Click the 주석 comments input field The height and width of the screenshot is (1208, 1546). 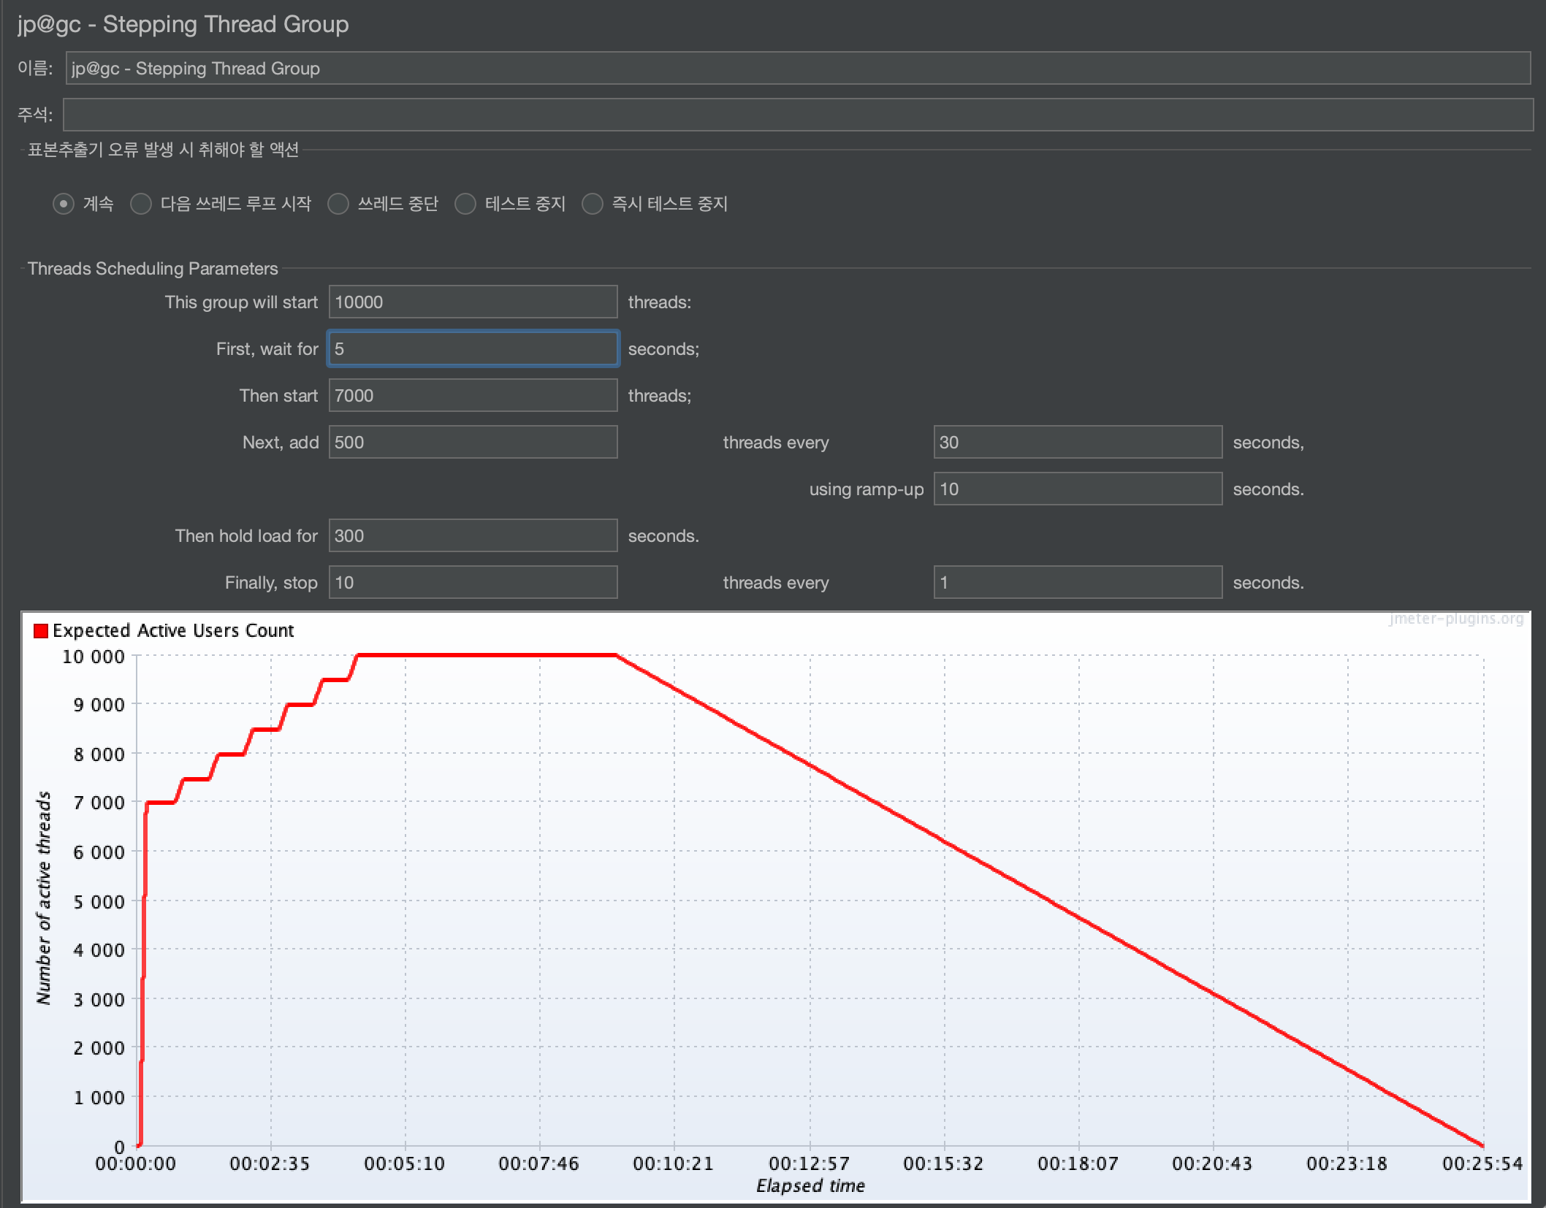click(x=797, y=115)
